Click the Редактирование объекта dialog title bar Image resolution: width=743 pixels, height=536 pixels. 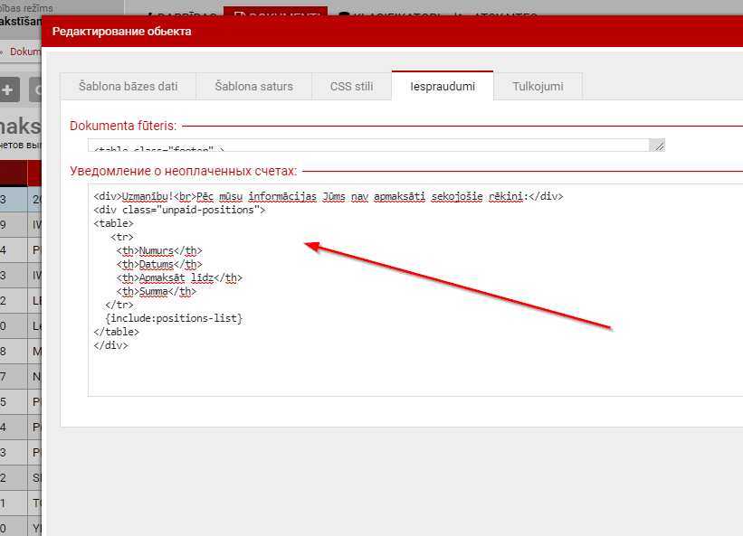(362, 32)
